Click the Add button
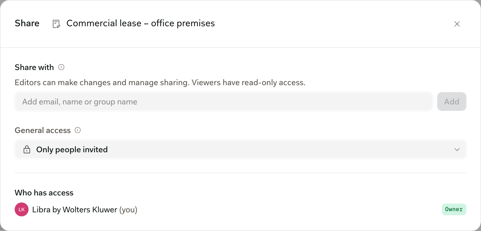Screen dimensions: 481x231 pos(452,102)
